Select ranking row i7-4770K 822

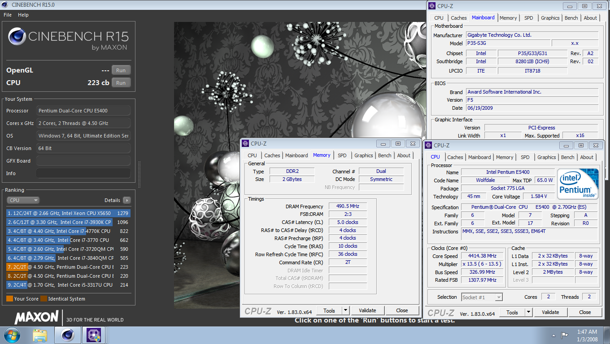(68, 231)
